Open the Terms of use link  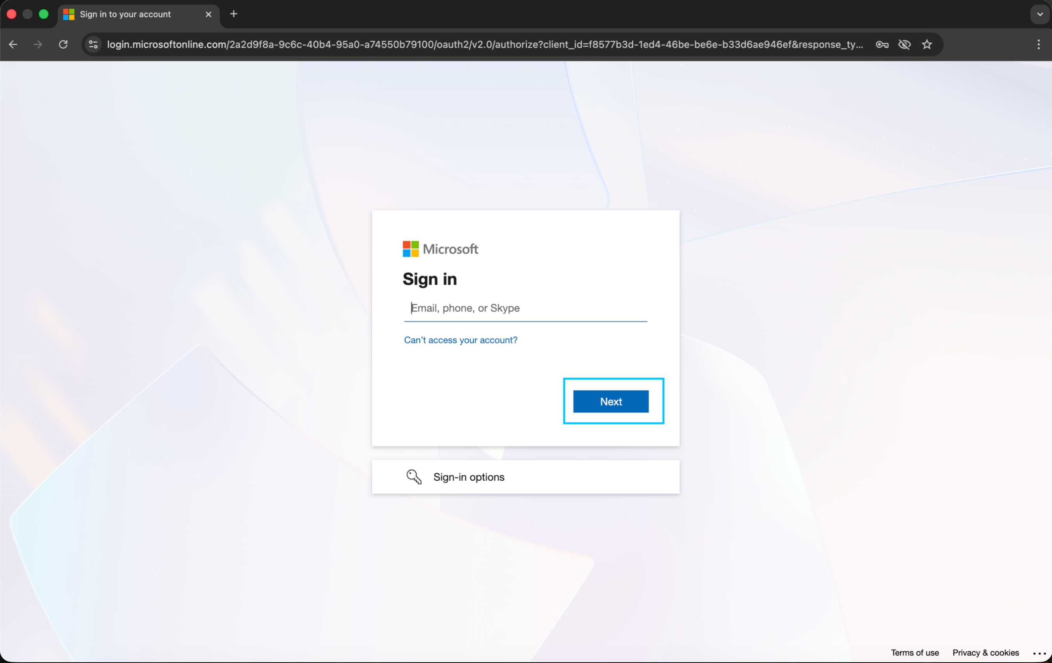point(914,653)
